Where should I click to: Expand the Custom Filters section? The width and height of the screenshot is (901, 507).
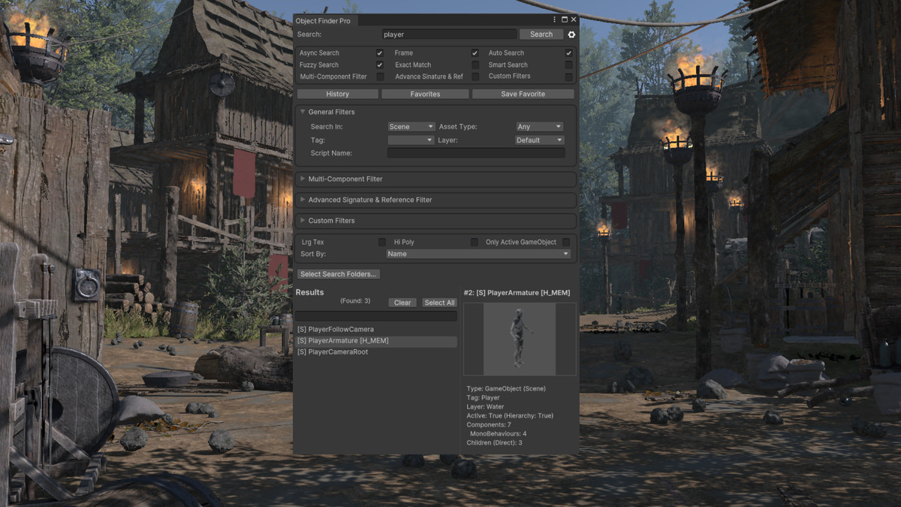(330, 220)
